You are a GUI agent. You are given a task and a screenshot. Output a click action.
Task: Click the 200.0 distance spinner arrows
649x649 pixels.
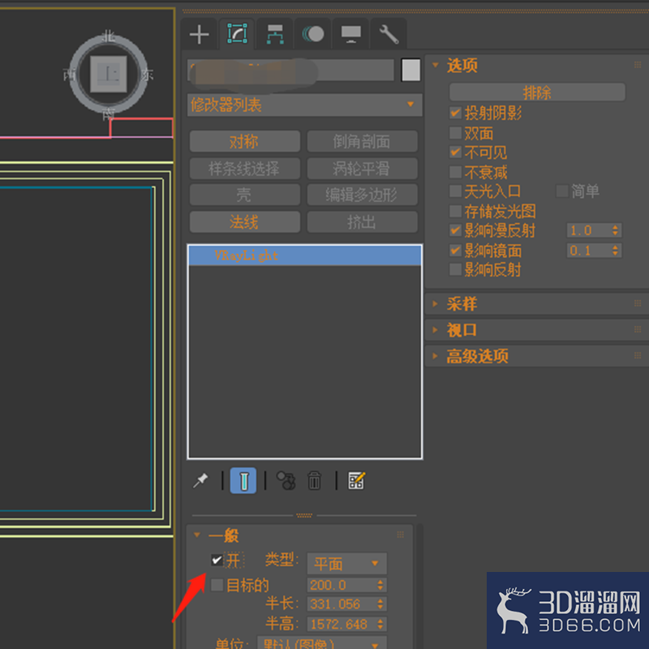[380, 585]
